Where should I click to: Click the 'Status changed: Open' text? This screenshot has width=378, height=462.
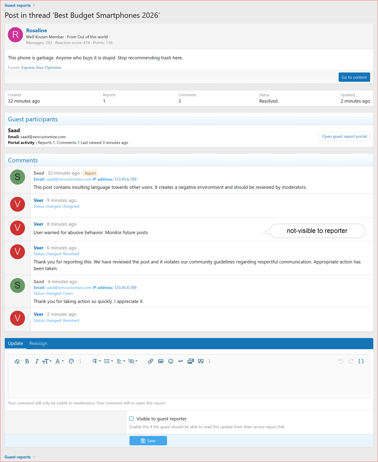click(x=53, y=293)
